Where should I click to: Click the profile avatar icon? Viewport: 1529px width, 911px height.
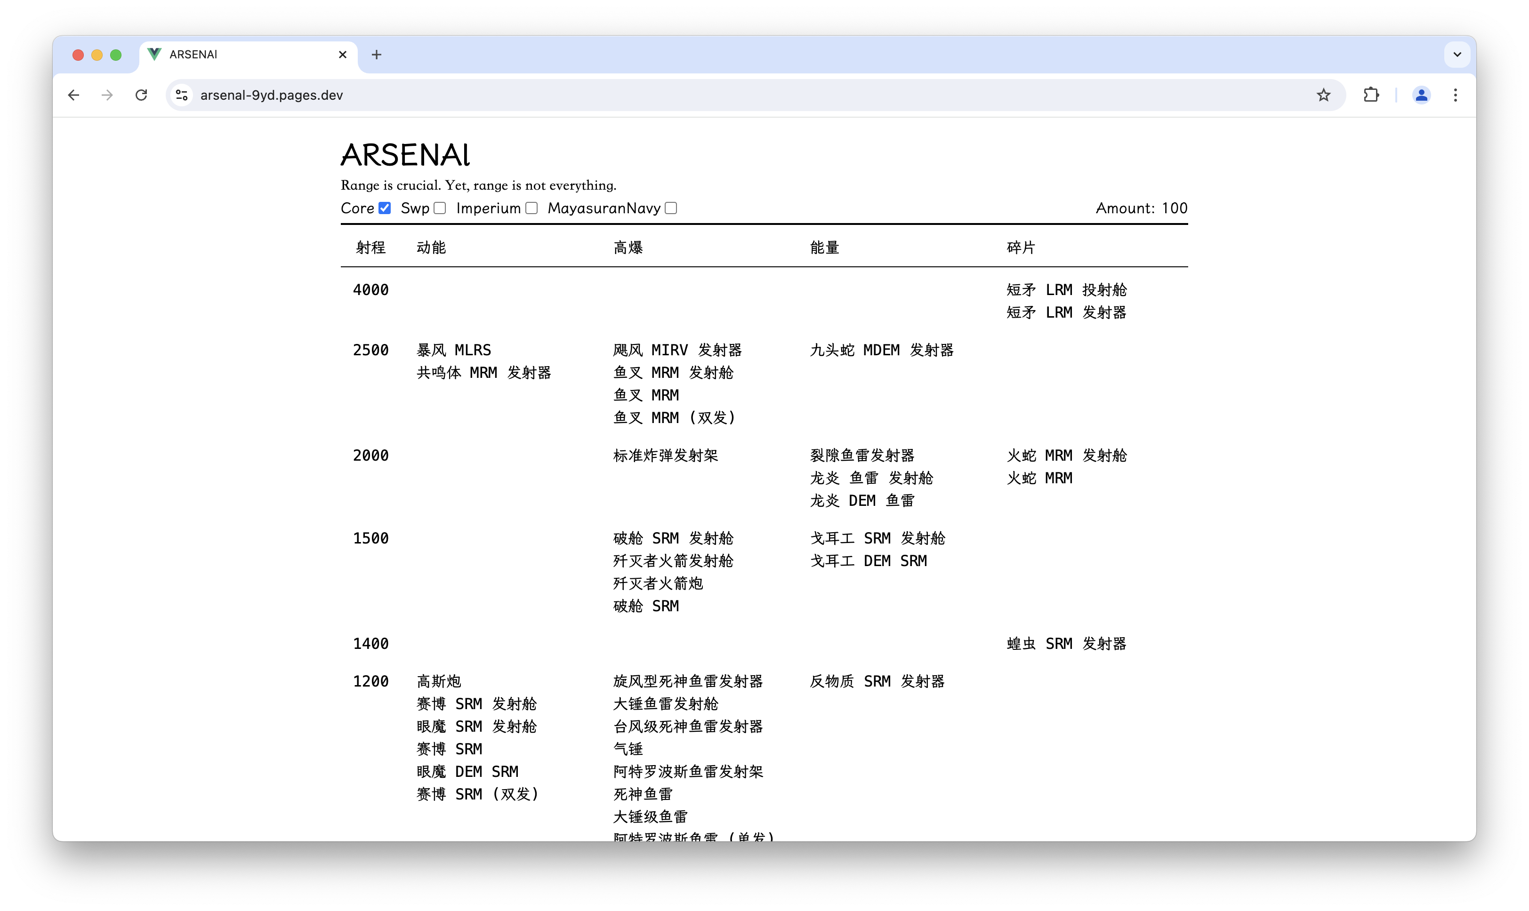pyautogui.click(x=1422, y=95)
